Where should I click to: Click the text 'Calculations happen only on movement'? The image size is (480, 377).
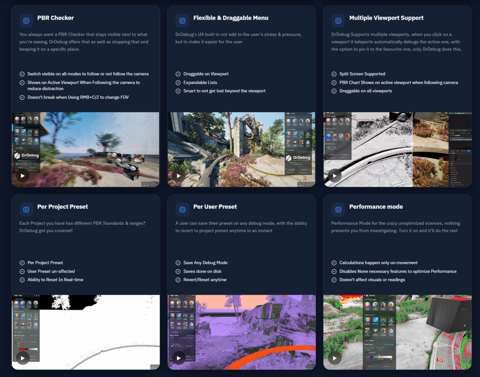pyautogui.click(x=378, y=263)
